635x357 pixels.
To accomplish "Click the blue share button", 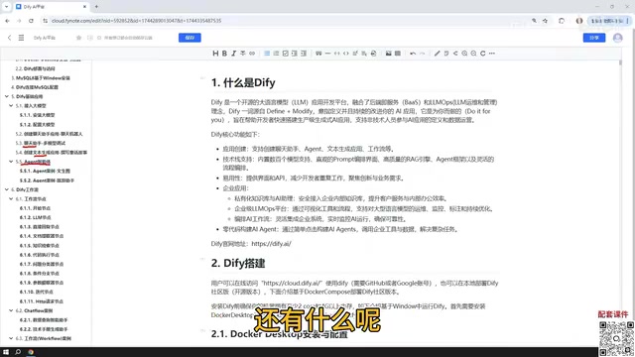I will [x=594, y=38].
